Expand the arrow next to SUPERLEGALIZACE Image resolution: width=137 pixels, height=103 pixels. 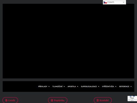pyautogui.click(x=99, y=86)
